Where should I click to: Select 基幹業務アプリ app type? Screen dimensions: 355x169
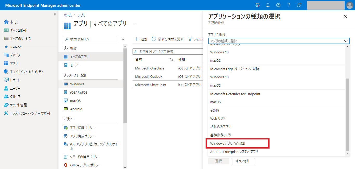point(277,135)
